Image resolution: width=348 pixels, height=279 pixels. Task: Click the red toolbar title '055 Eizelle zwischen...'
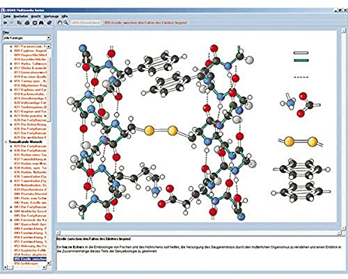145,23
